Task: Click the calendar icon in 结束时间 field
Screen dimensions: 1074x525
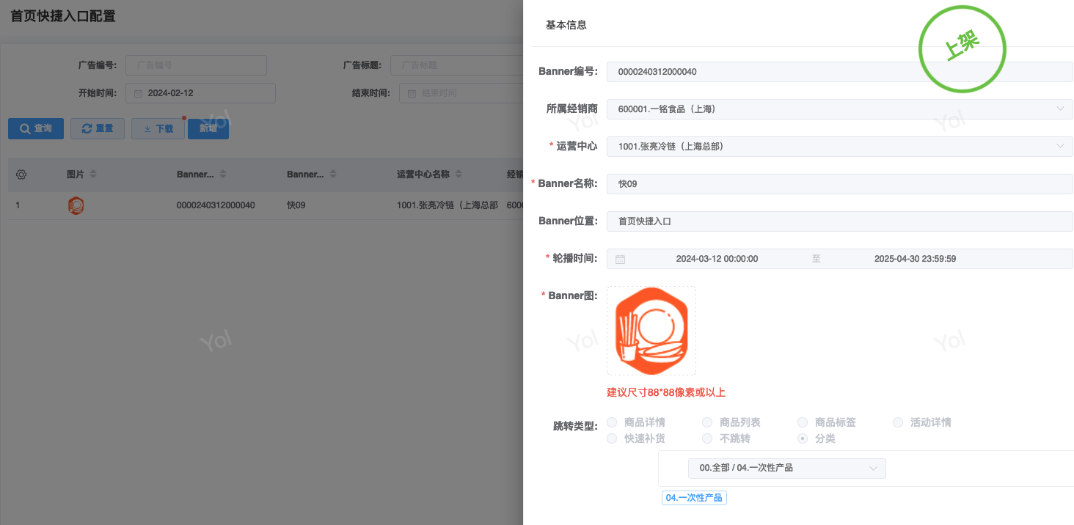Action: pos(412,93)
